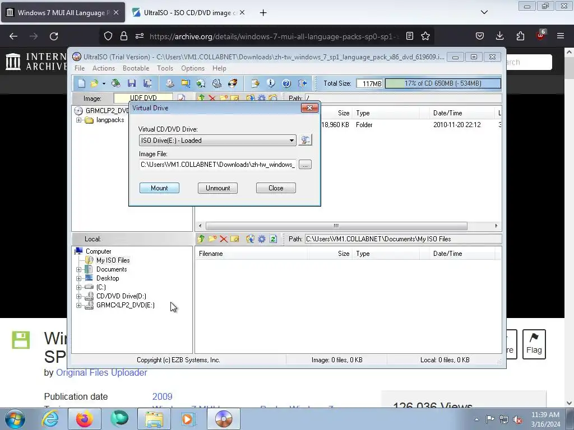Expand the Documents node in Local tree
This screenshot has width=574, height=430.
[78, 269]
